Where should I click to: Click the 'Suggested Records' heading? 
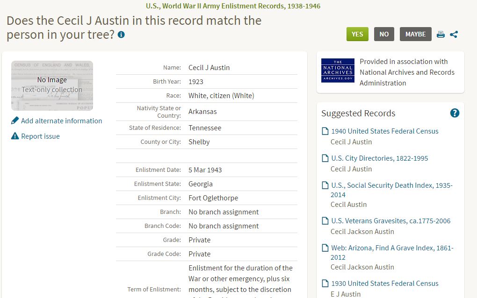(x=358, y=114)
